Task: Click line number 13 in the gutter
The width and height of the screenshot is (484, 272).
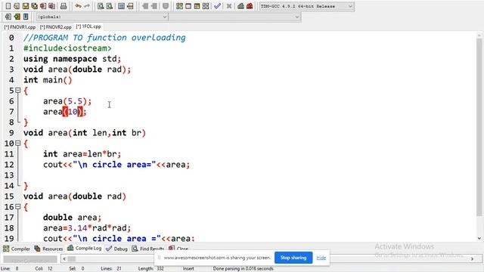Action: tap(9, 175)
